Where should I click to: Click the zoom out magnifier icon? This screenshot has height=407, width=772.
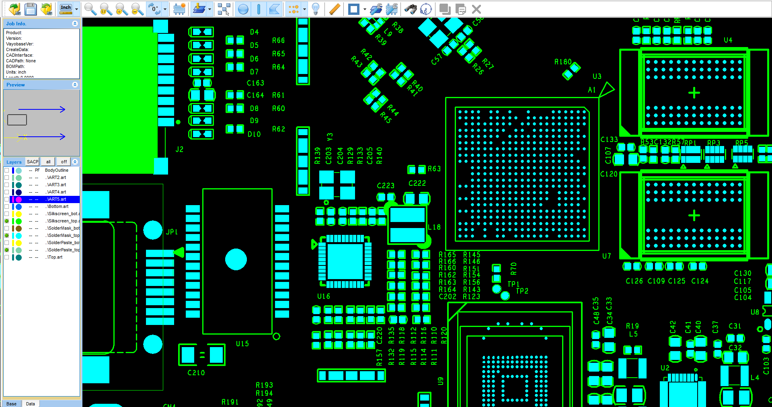click(137, 9)
